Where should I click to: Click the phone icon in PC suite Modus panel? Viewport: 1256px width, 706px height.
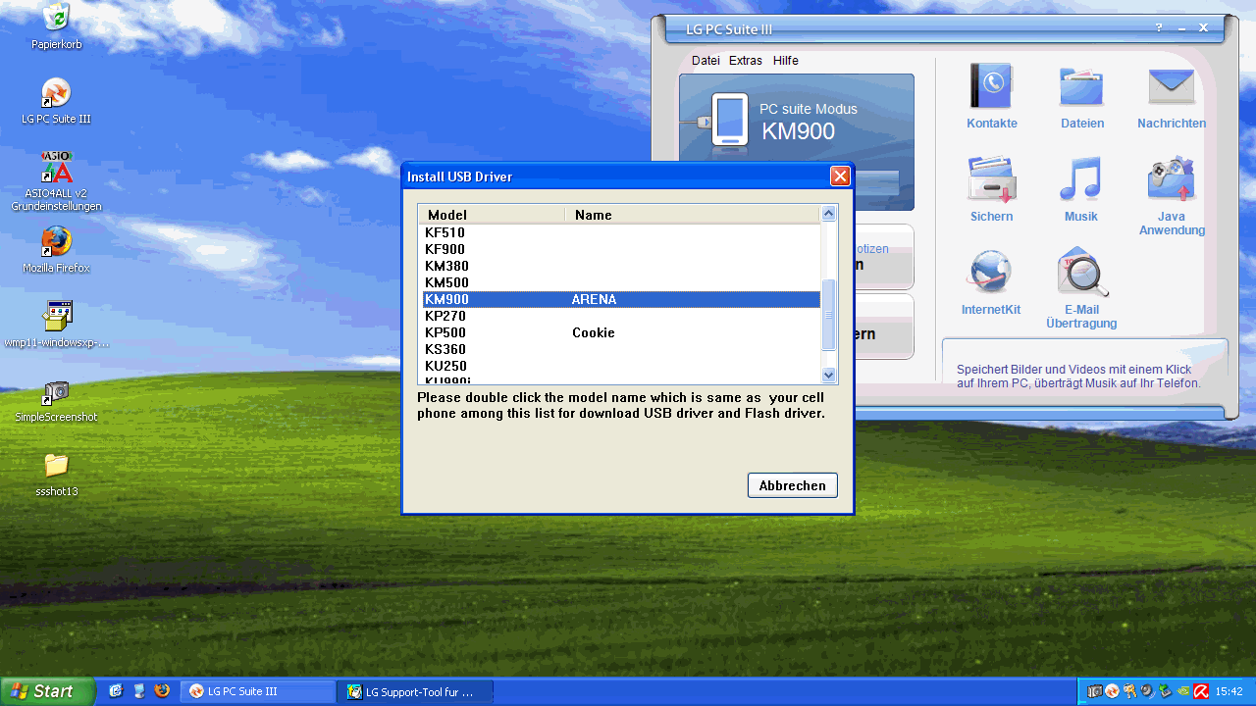coord(730,121)
